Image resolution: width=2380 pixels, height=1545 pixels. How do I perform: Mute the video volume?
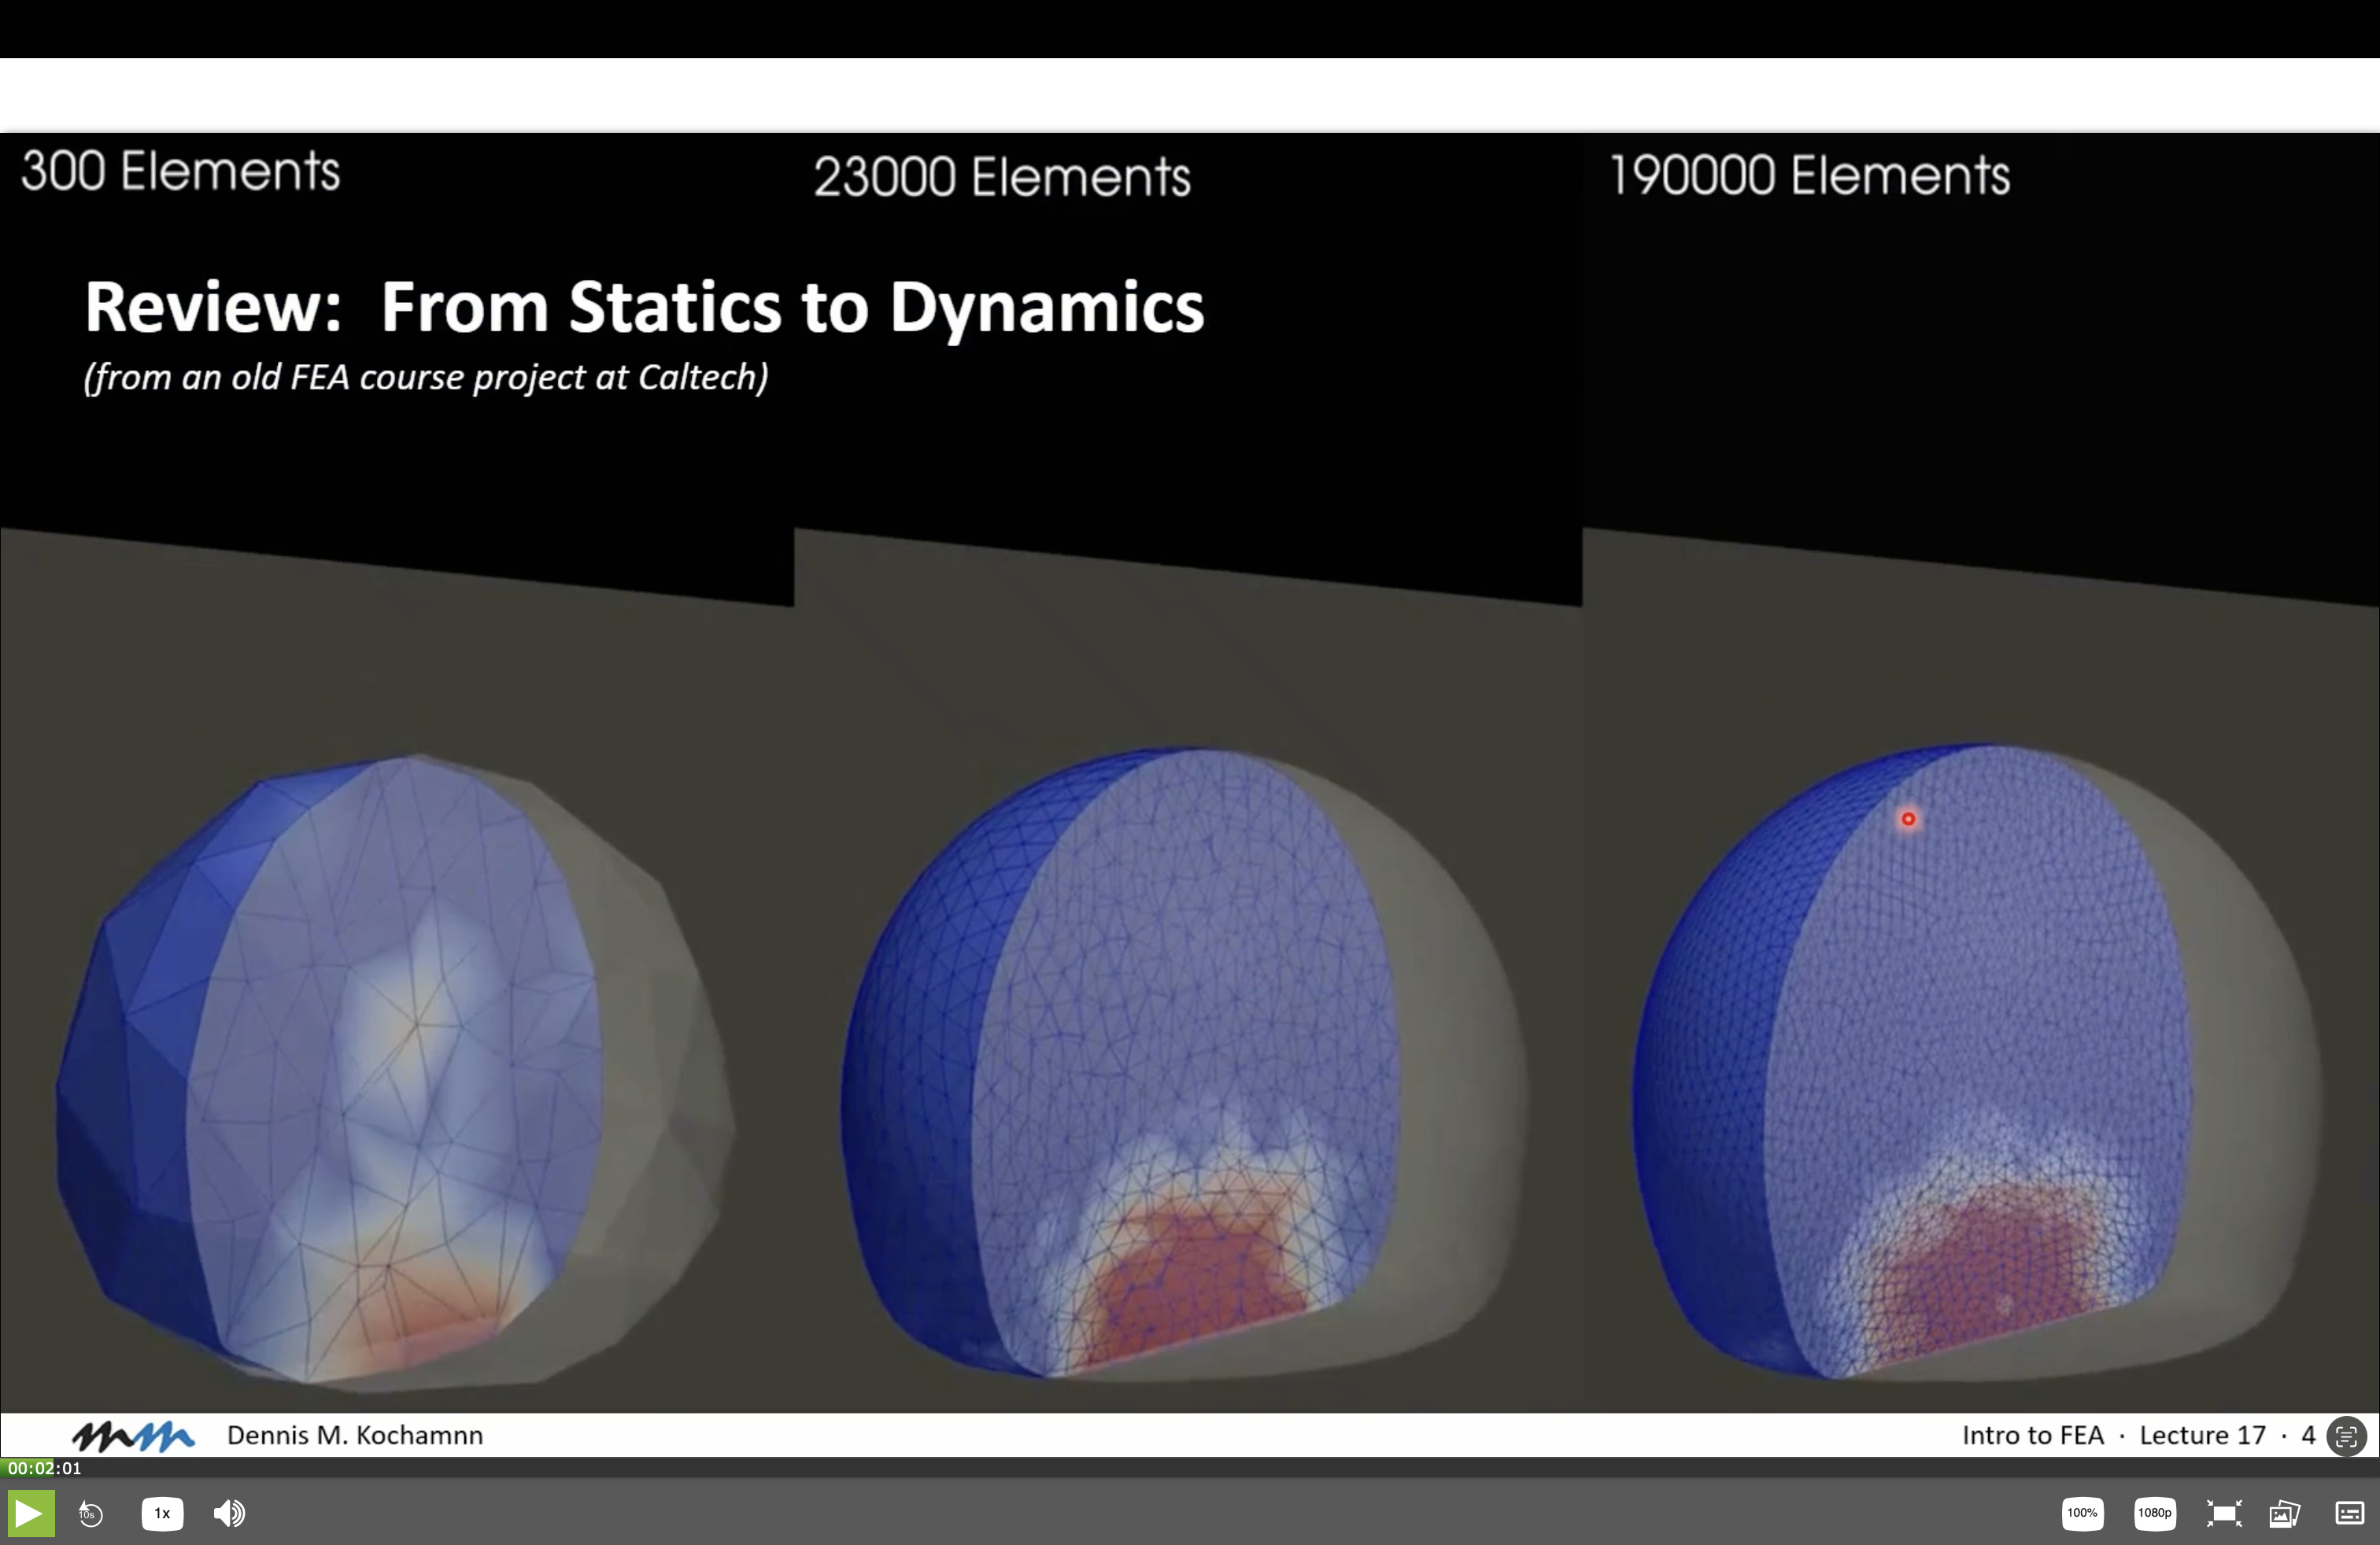click(x=229, y=1513)
